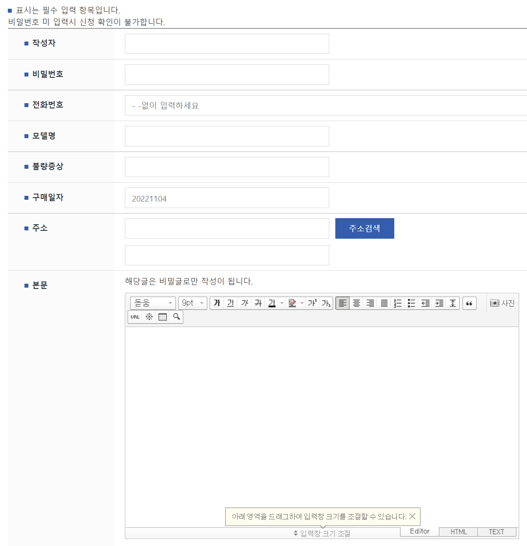Click the superscript formatting icon
Viewport: 527px width, 546px height.
pos(311,303)
